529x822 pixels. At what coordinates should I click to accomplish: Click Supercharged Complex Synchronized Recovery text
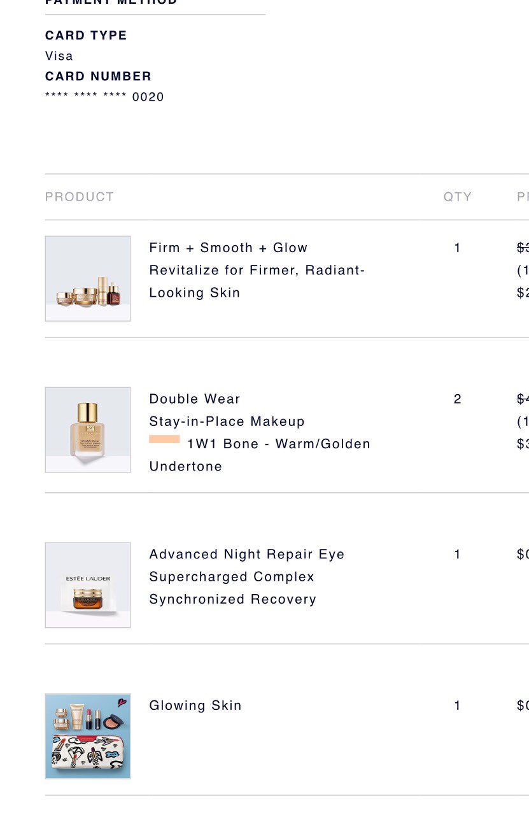click(x=233, y=588)
